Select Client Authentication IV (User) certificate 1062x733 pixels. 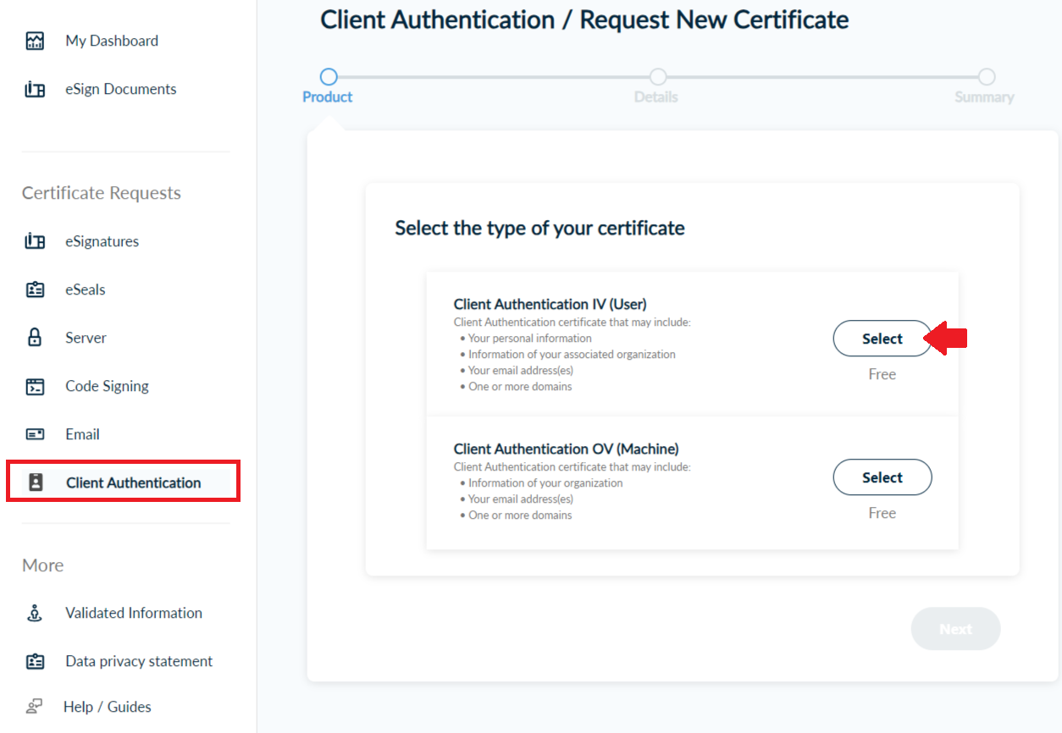click(x=882, y=339)
